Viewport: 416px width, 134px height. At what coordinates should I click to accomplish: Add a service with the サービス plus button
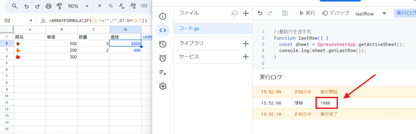tap(246, 57)
